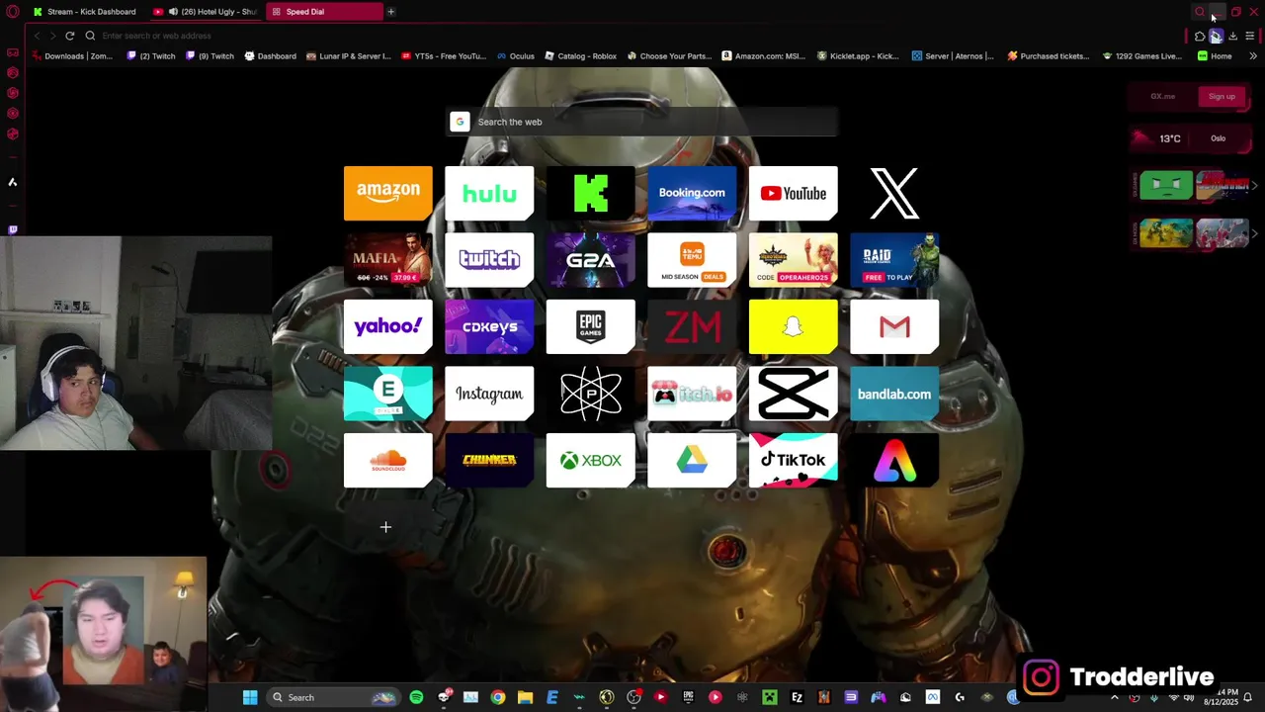1265x712 pixels.
Task: Open the Booking.com speed dial tile
Action: (692, 193)
